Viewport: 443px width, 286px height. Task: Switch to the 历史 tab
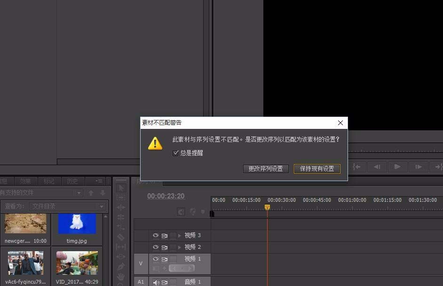72,181
